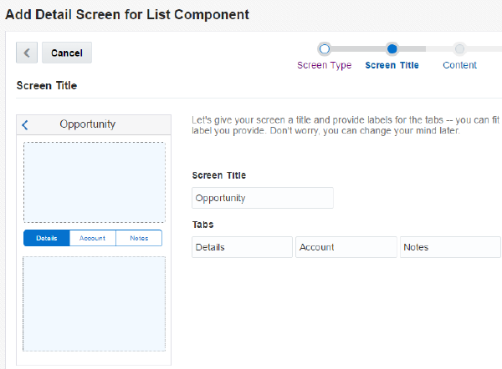Click the Cancel button
Image resolution: width=502 pixels, height=369 pixels.
pos(67,53)
